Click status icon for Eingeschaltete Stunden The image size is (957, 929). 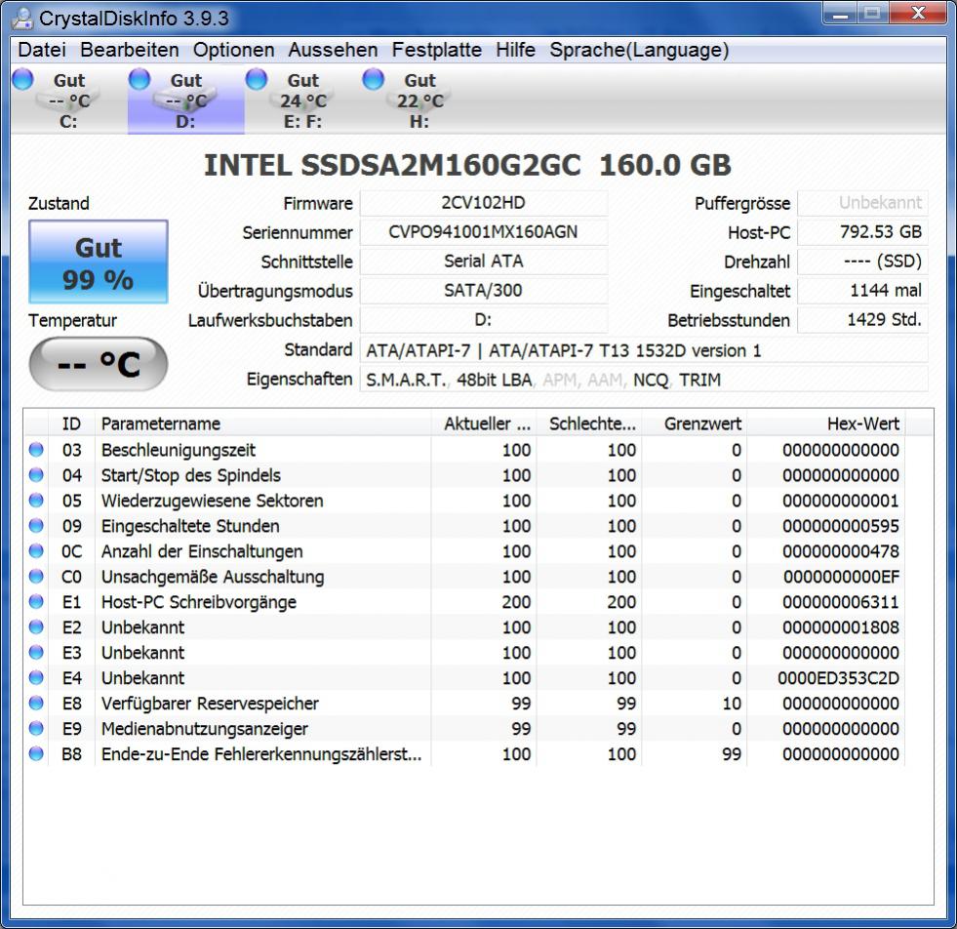(37, 526)
